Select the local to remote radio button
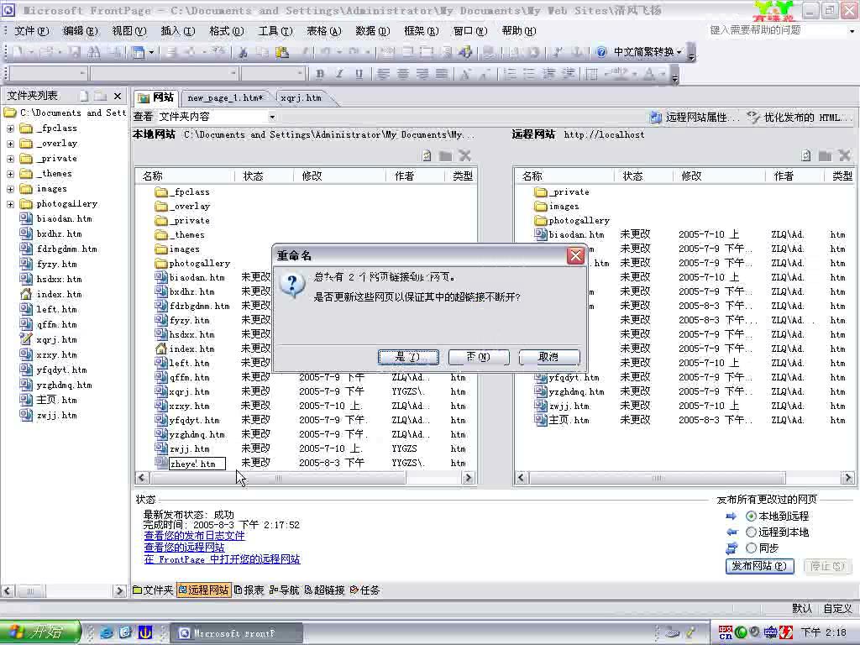The width and height of the screenshot is (860, 645). coord(751,517)
